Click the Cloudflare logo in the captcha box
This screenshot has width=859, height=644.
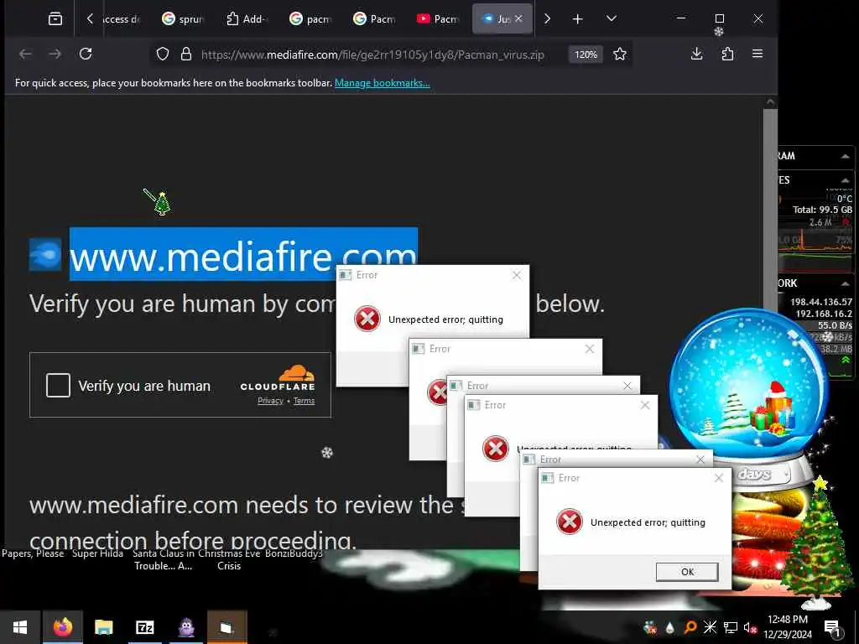(x=278, y=378)
